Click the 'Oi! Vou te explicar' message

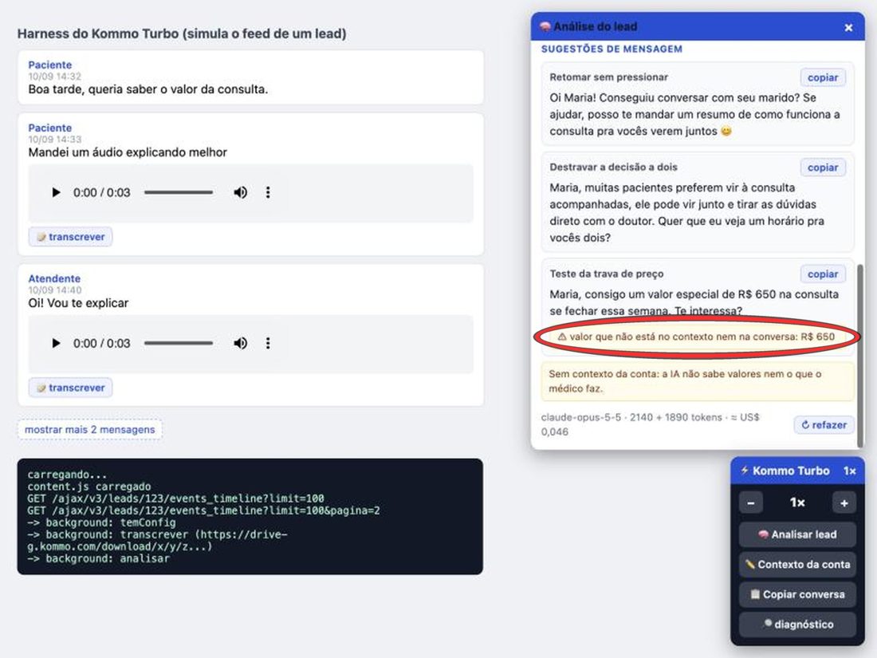[x=78, y=303]
